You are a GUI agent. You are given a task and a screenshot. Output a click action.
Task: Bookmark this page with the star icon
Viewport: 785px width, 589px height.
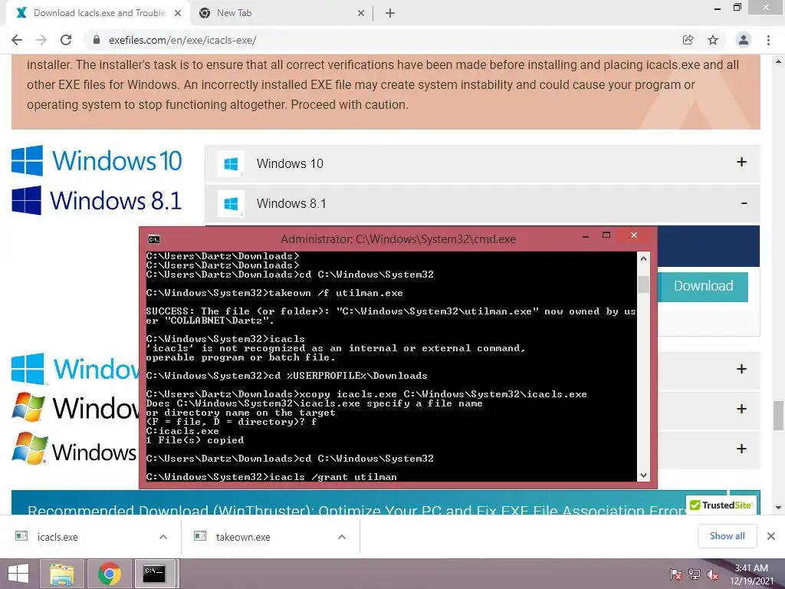pyautogui.click(x=713, y=40)
